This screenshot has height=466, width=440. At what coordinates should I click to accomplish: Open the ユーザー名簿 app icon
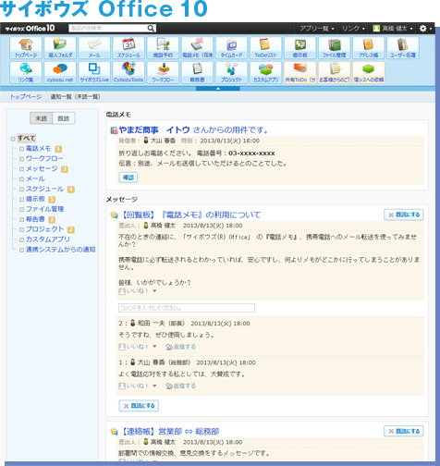point(403,48)
